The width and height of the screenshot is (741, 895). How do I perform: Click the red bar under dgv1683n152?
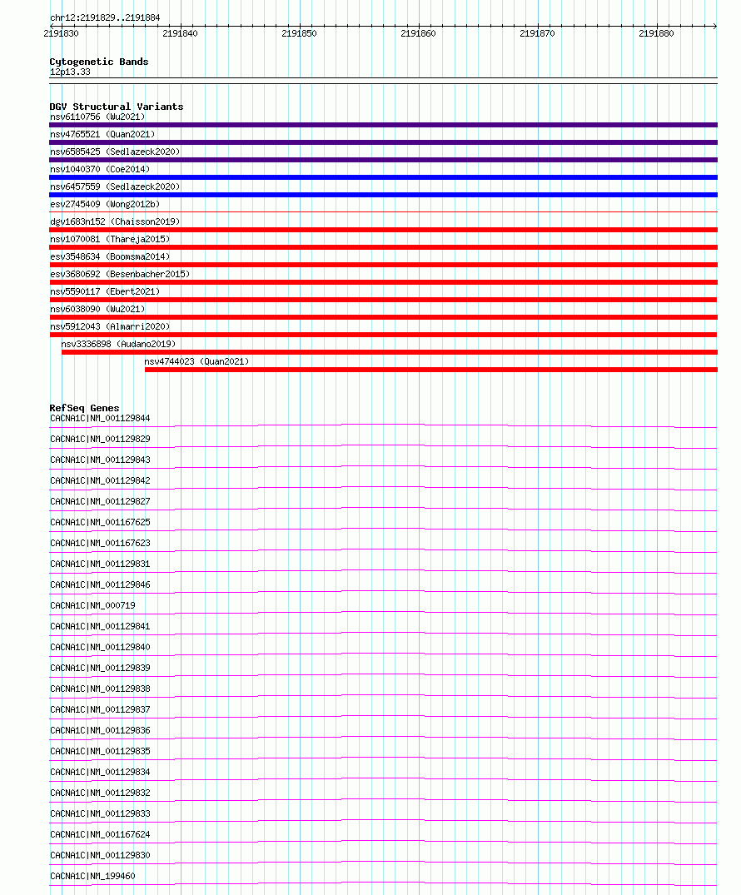pyautogui.click(x=384, y=230)
